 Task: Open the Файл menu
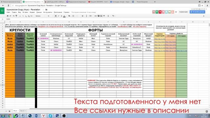coord(8,12)
